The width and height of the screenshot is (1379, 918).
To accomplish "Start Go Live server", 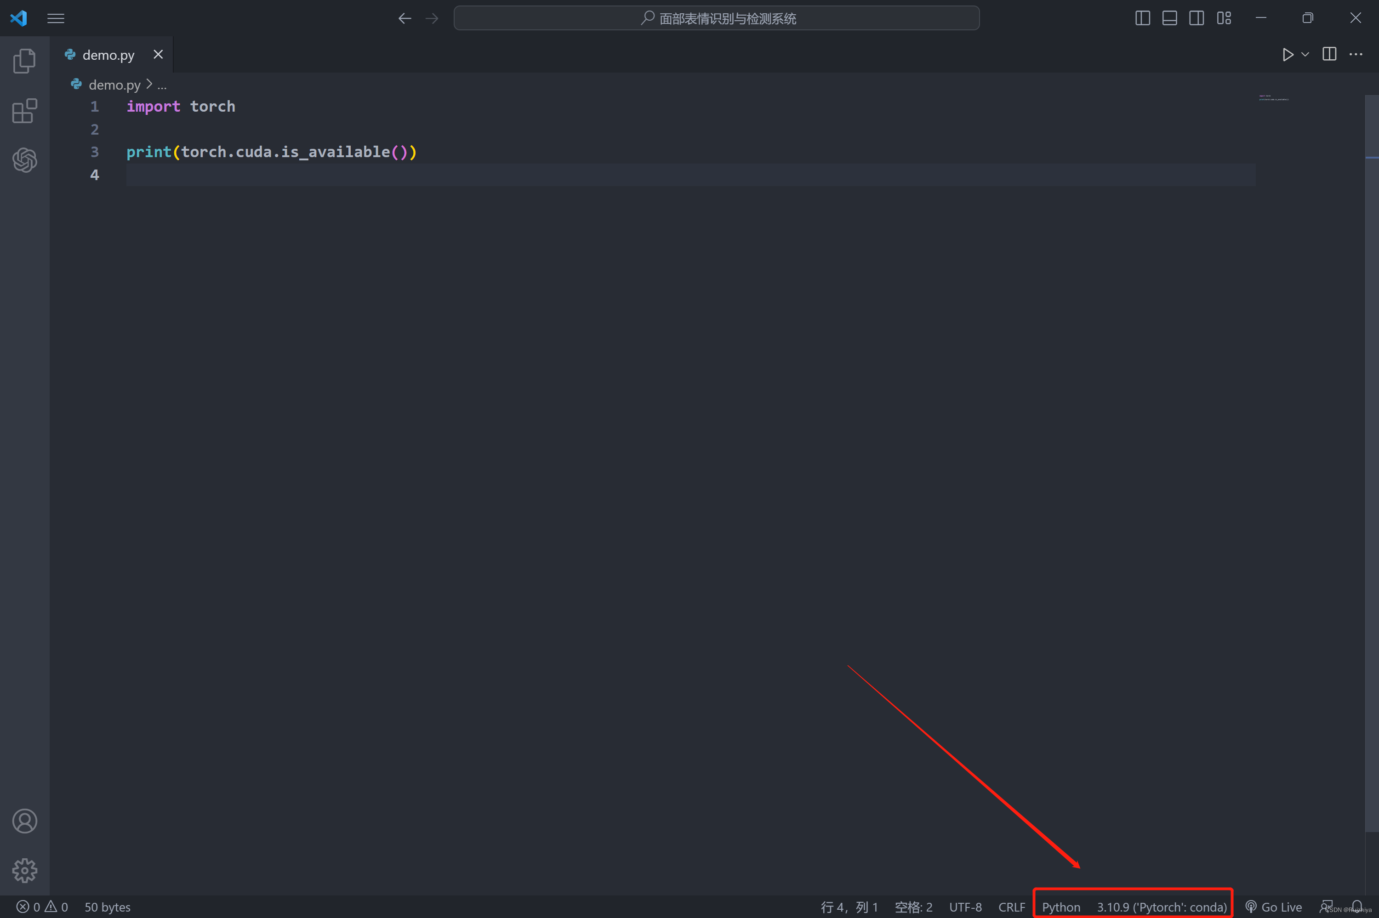I will (x=1274, y=907).
